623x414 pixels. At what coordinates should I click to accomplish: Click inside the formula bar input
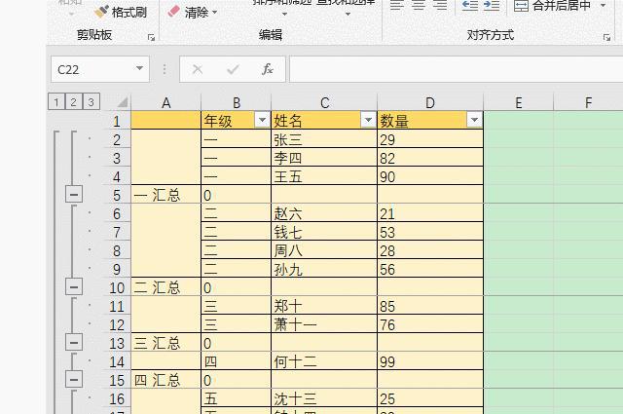pos(457,69)
